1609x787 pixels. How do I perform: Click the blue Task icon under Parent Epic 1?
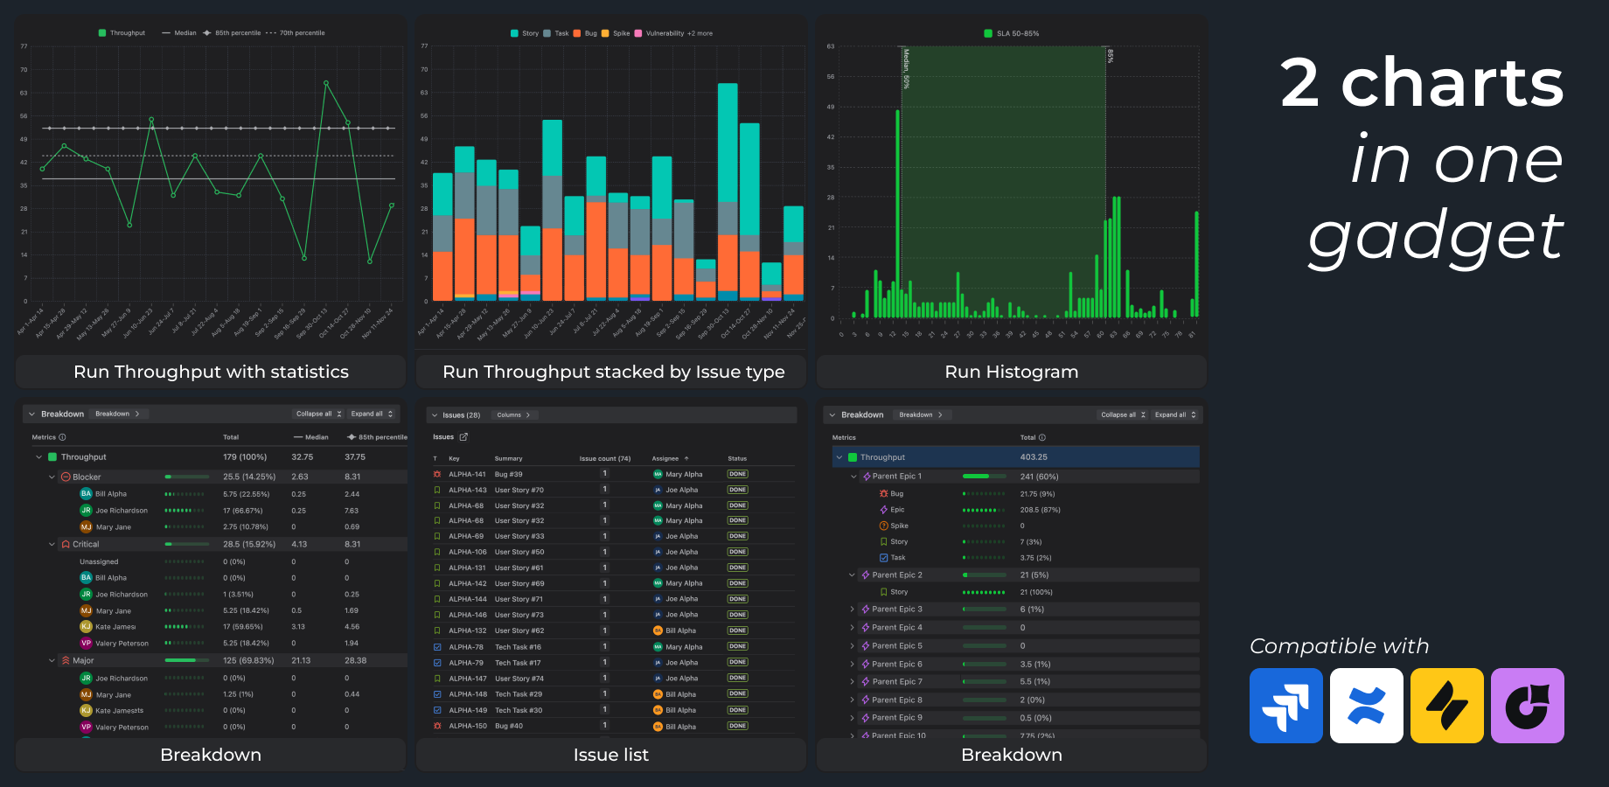coord(884,557)
